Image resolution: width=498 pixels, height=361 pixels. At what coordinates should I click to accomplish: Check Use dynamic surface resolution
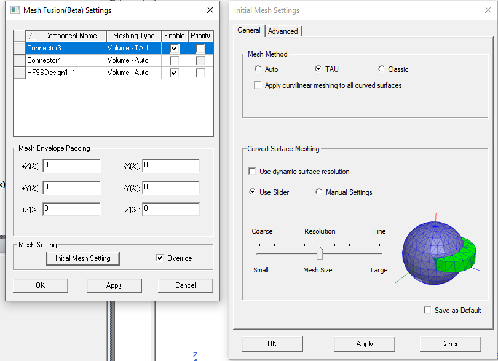point(252,172)
